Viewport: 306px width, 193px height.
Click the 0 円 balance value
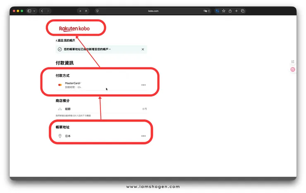click(145, 109)
